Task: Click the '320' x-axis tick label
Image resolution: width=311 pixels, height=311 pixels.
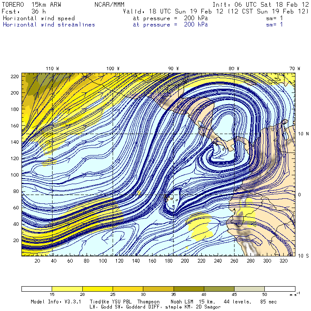Action: (x=283, y=261)
